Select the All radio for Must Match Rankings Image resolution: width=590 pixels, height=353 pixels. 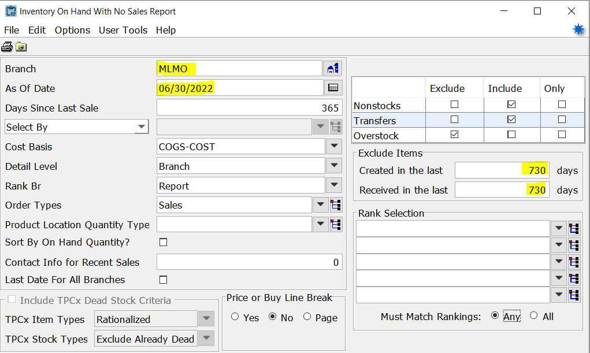tap(533, 316)
